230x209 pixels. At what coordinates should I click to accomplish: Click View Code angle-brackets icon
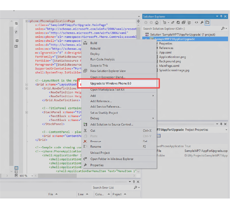click(196, 23)
